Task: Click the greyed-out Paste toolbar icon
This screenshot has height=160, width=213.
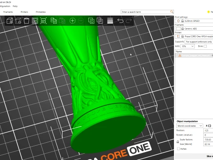Action: tap(62, 21)
